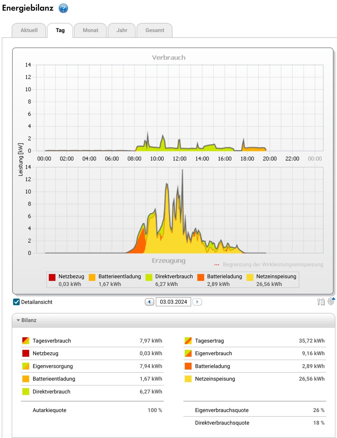The image size is (337, 438).
Task: Go to previous day arrow button
Action: pyautogui.click(x=149, y=302)
